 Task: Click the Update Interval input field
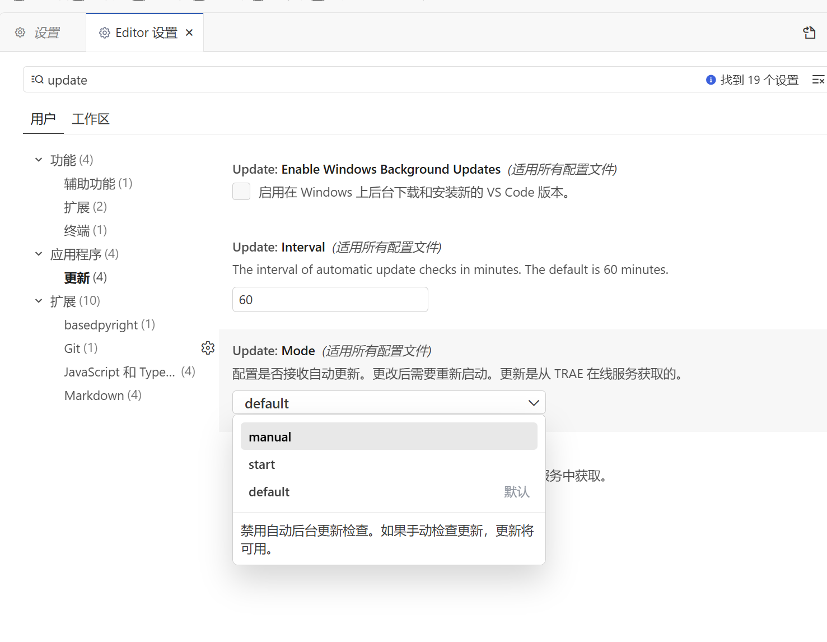(x=330, y=300)
